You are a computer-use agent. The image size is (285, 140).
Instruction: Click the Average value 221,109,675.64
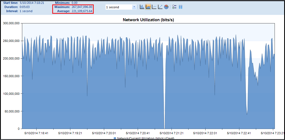click(x=82, y=11)
